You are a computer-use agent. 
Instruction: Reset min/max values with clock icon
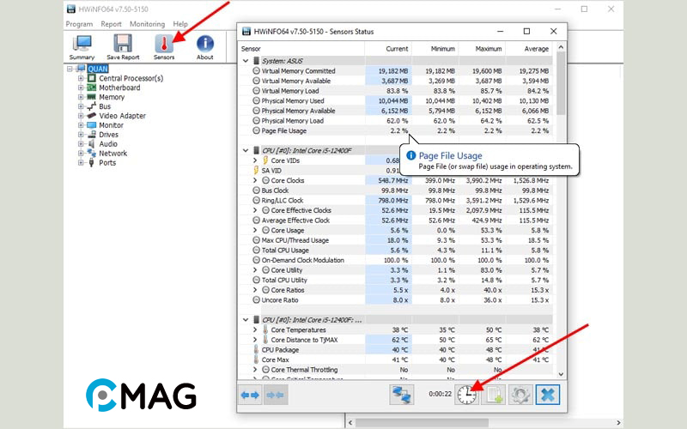tap(466, 394)
